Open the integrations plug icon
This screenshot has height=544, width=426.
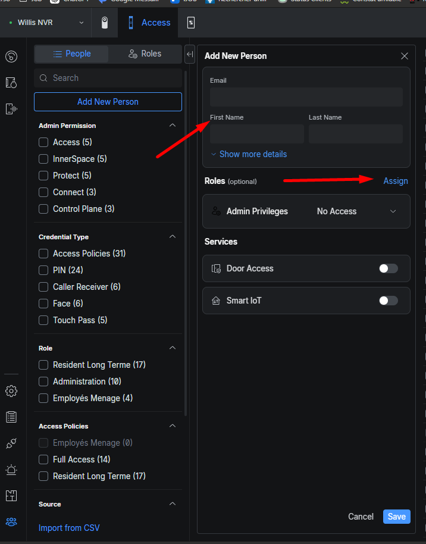coord(11,443)
